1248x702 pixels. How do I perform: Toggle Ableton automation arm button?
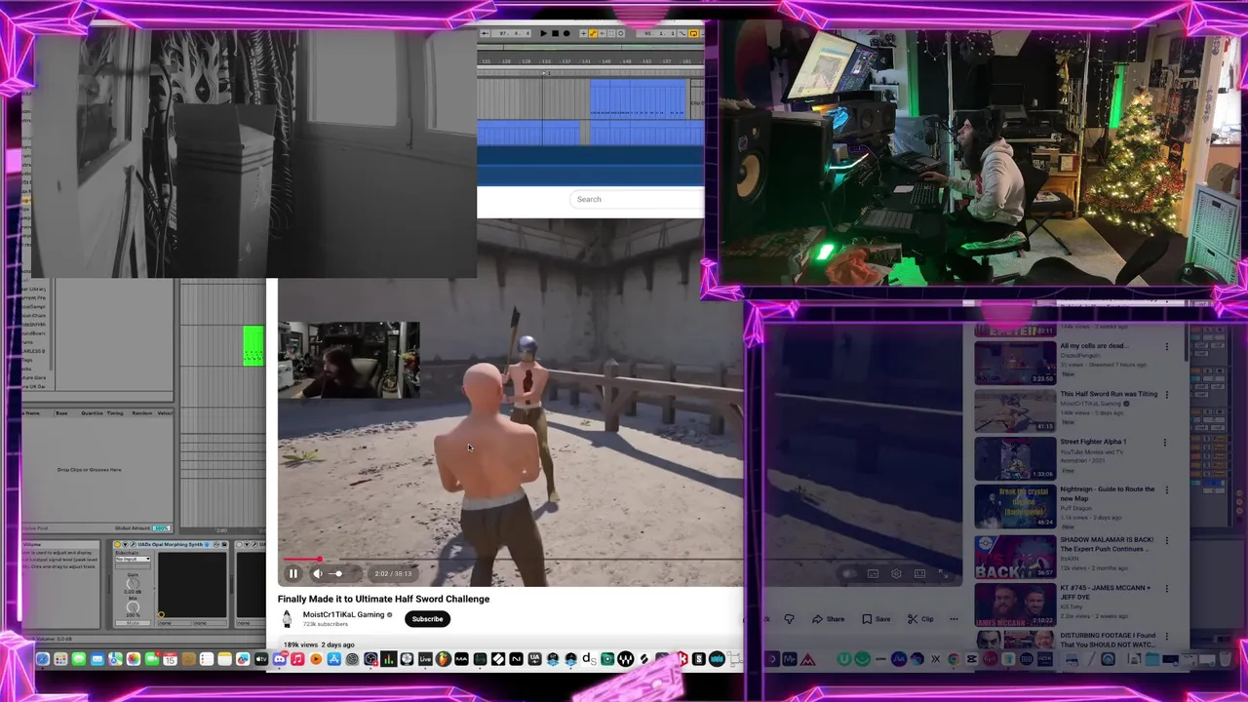(593, 33)
